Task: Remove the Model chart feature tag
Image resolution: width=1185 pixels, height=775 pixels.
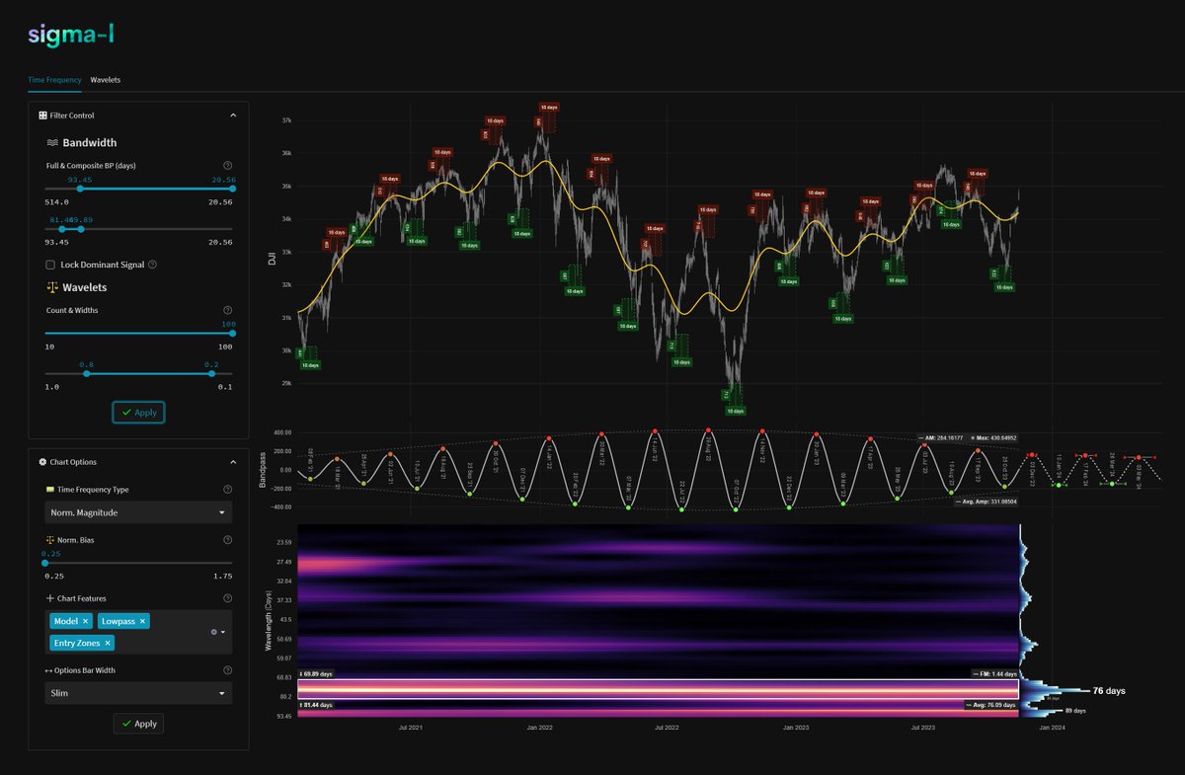Action: [86, 621]
